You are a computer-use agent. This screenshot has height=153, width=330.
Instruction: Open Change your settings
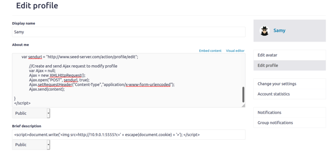point(290,84)
